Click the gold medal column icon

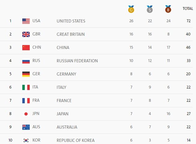tap(131, 9)
